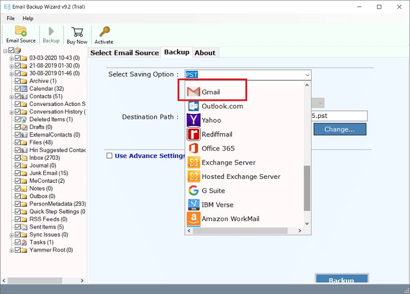This screenshot has width=410, height=294.
Task: Select the Exchange Server icon
Action: click(x=194, y=162)
